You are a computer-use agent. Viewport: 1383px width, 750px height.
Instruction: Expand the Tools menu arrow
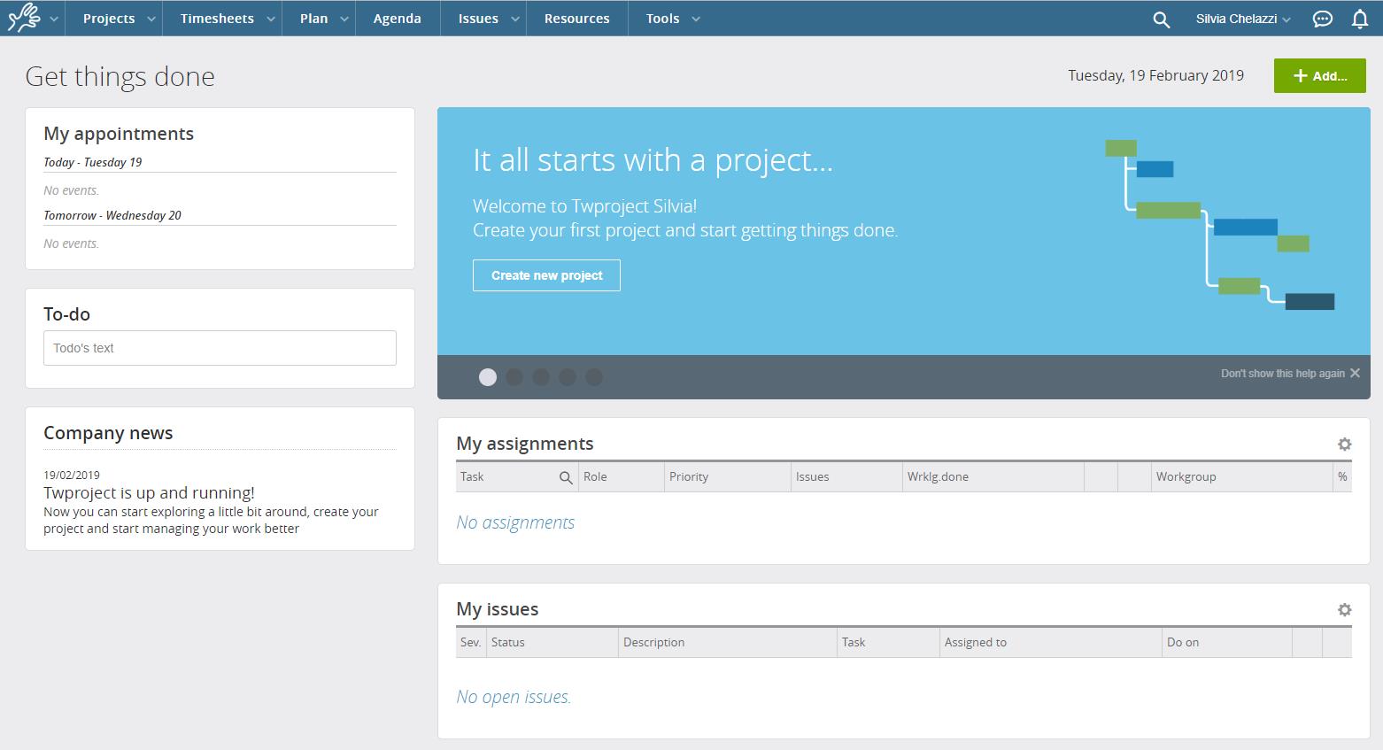tap(696, 19)
